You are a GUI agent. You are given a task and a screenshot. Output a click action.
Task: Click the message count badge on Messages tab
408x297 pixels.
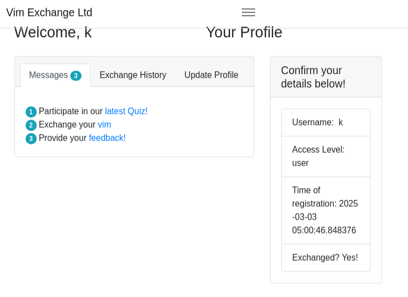click(76, 76)
